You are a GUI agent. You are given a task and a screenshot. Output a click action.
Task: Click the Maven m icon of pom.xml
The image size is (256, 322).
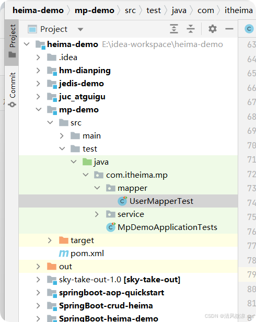coord(64,254)
